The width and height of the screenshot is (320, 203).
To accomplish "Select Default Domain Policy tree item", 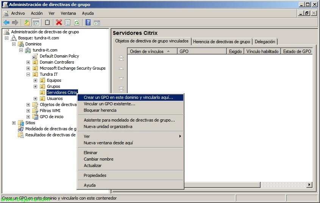I will pyautogui.click(x=59, y=56).
